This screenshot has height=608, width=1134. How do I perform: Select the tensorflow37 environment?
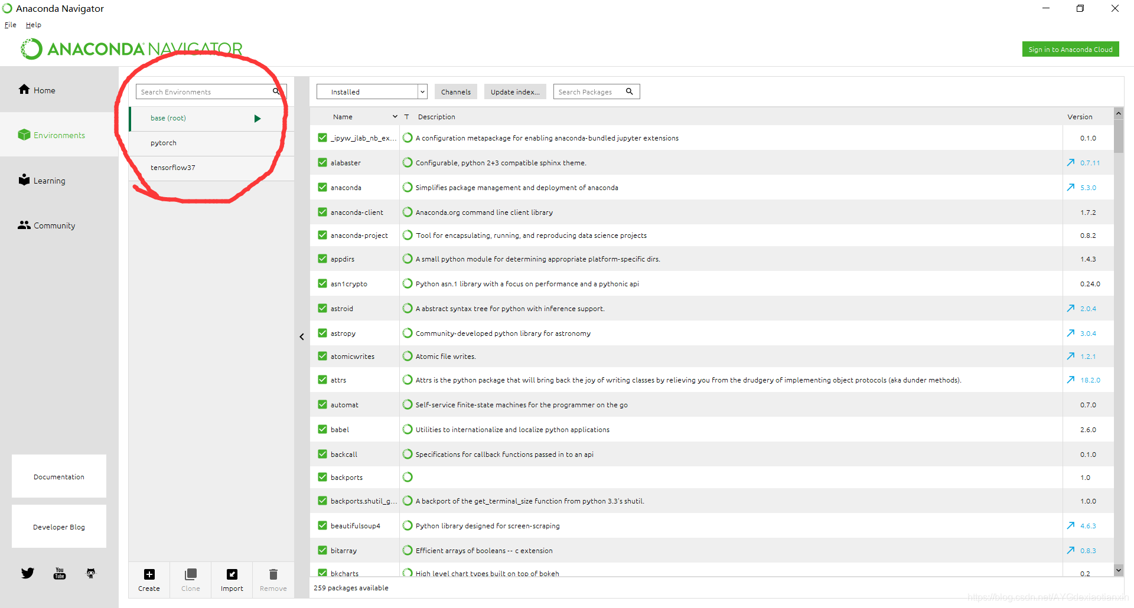211,168
